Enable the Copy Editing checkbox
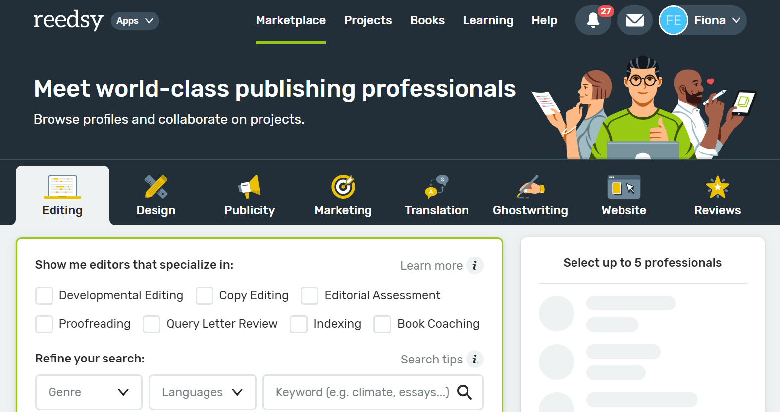 tap(205, 296)
